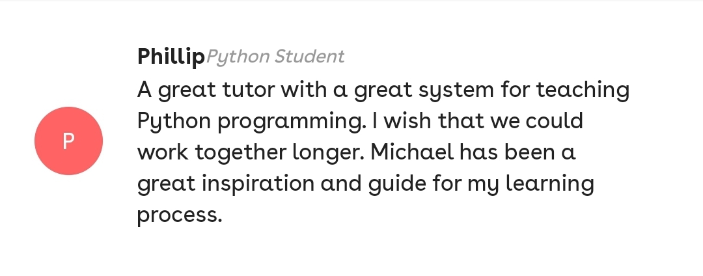Click the name Michael in the review
The width and height of the screenshot is (703, 276).
[411, 153]
